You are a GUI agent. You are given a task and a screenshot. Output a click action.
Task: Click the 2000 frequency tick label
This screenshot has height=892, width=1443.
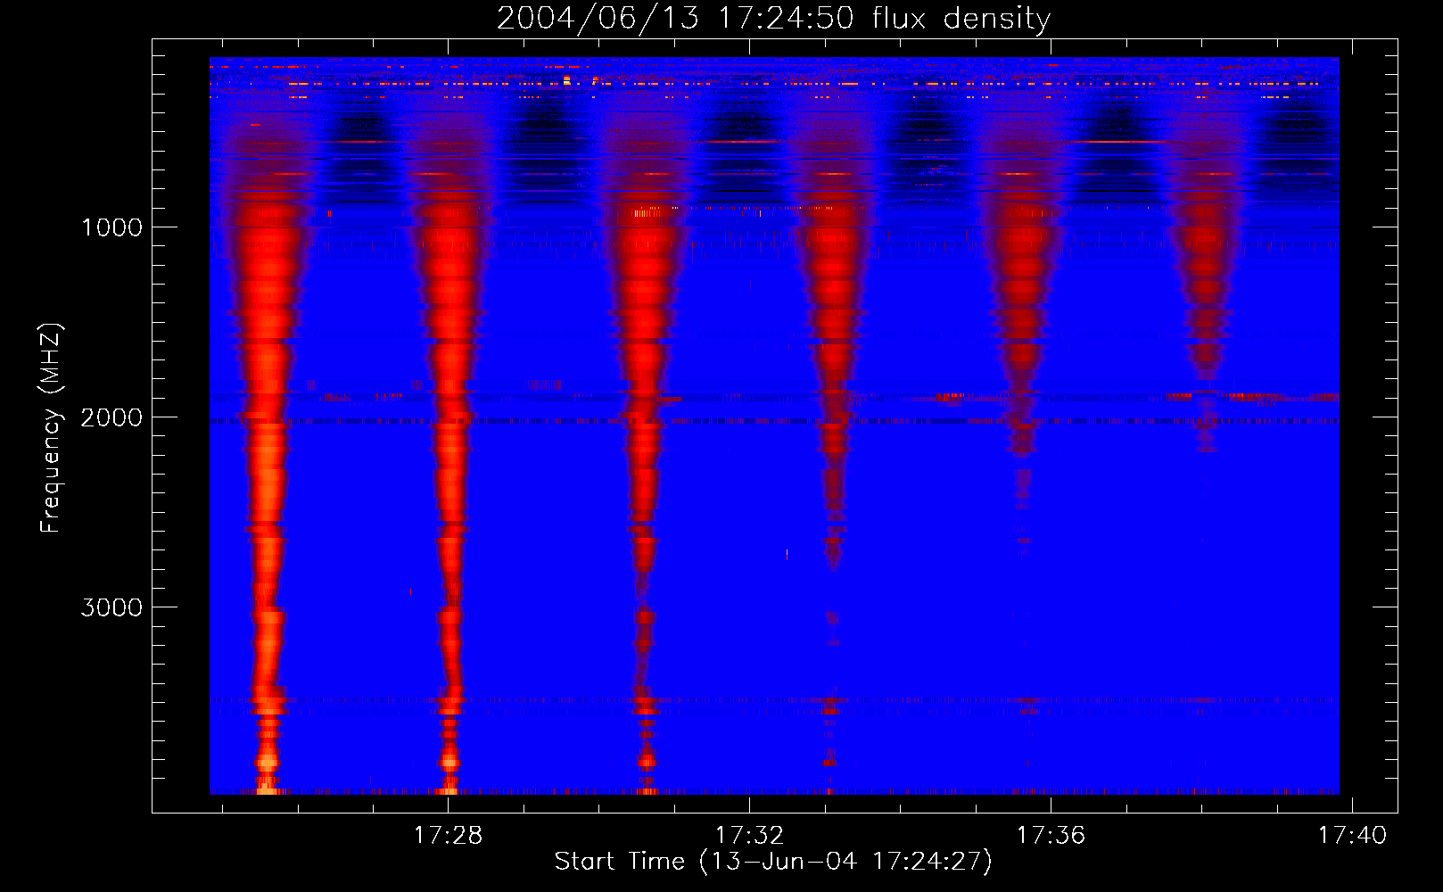click(111, 417)
